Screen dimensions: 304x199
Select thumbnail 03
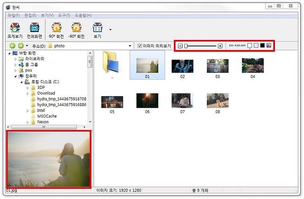(x=217, y=66)
